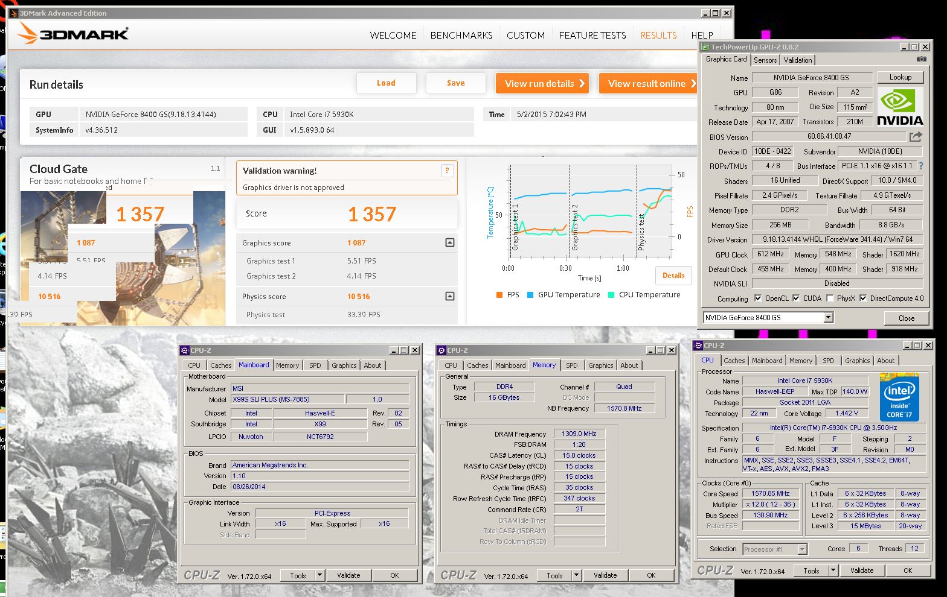Open Caches tab in CPU-Z CPU window
The width and height of the screenshot is (947, 597).
(x=734, y=361)
